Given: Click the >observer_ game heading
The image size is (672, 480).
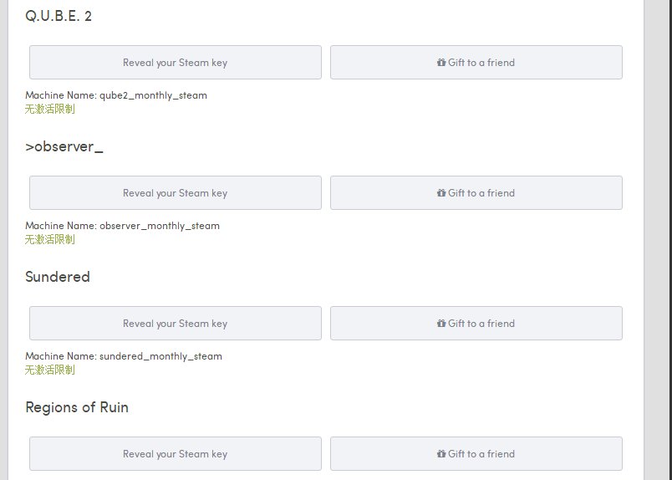Looking at the screenshot, I should [64, 146].
